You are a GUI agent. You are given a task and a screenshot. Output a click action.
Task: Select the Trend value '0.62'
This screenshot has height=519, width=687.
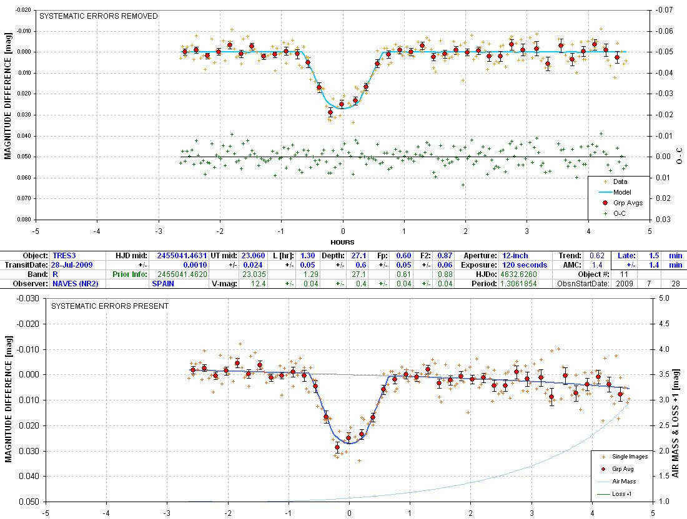coord(596,256)
